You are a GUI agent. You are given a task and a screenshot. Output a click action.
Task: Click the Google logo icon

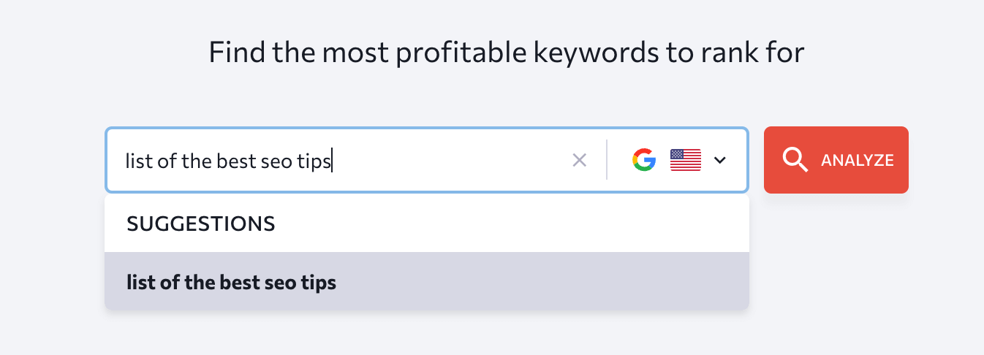[x=644, y=160]
